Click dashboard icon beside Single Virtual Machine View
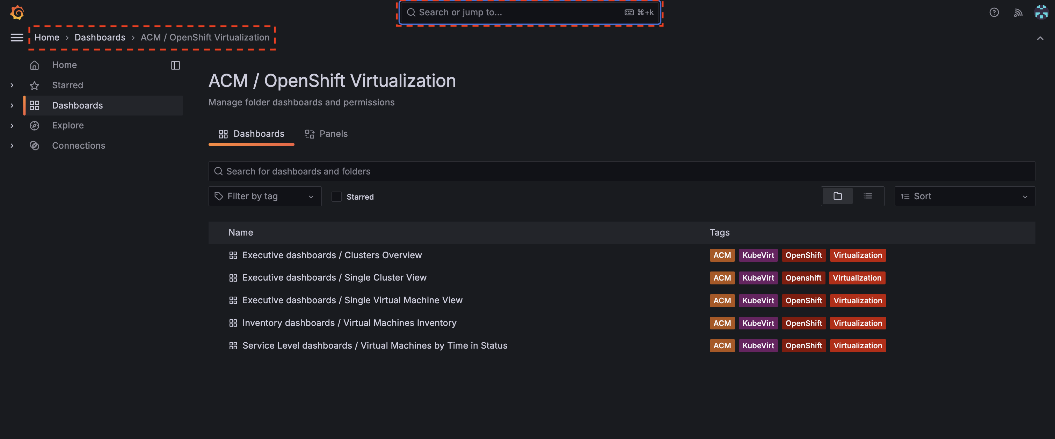 [233, 300]
